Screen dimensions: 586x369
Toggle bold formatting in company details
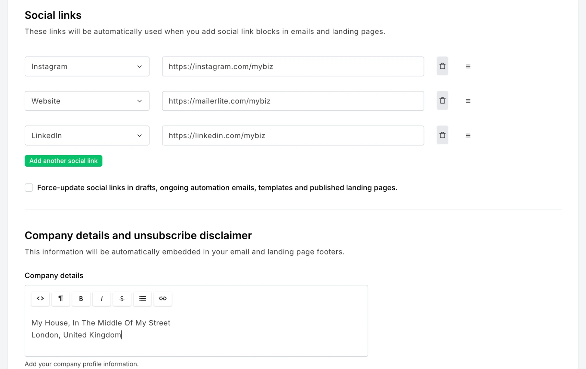click(81, 298)
